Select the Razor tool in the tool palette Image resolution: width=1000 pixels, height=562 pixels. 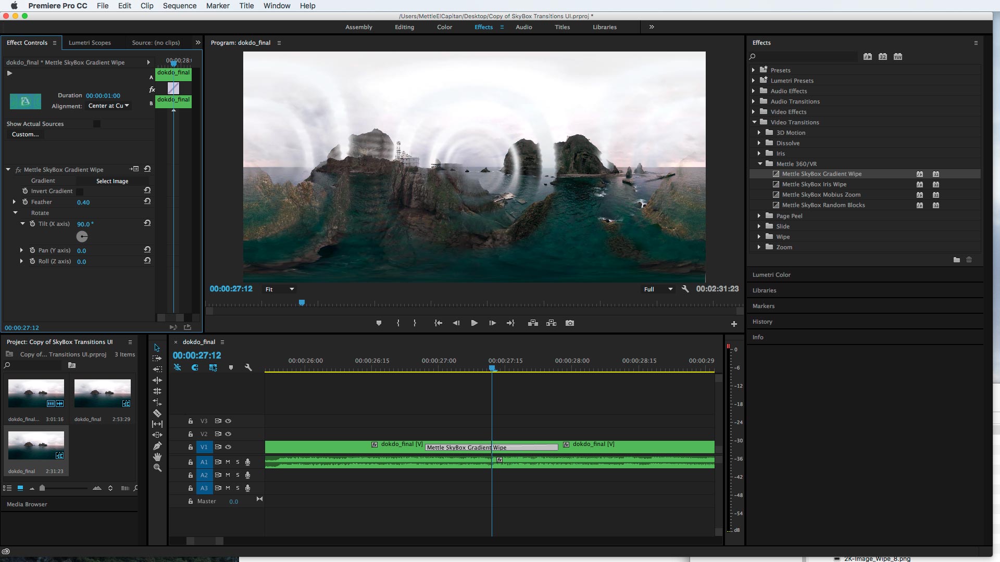[157, 413]
